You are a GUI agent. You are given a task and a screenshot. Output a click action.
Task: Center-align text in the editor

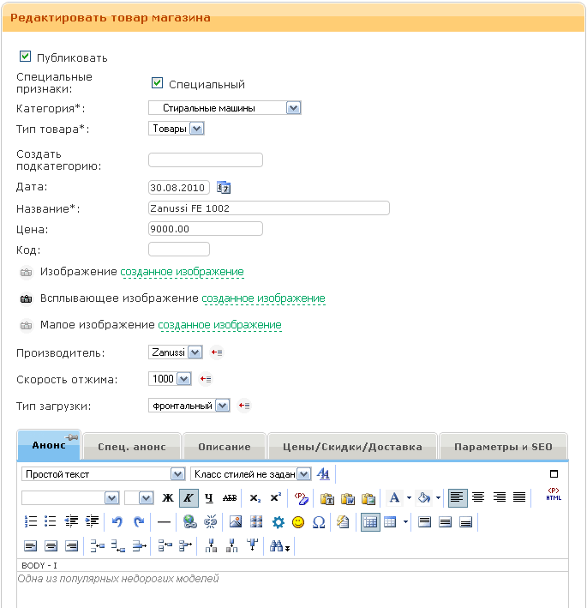coord(477,497)
